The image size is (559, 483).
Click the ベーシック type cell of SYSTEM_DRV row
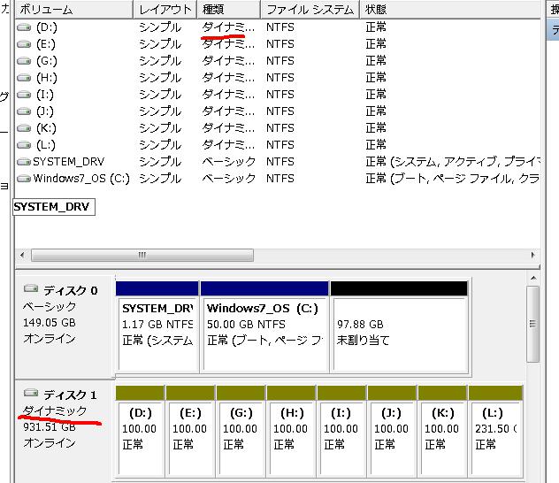pyautogui.click(x=229, y=162)
